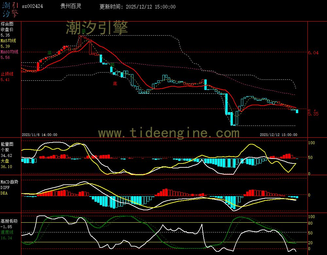Click the start date 2025/11/6 14:00:00 label

(40, 135)
